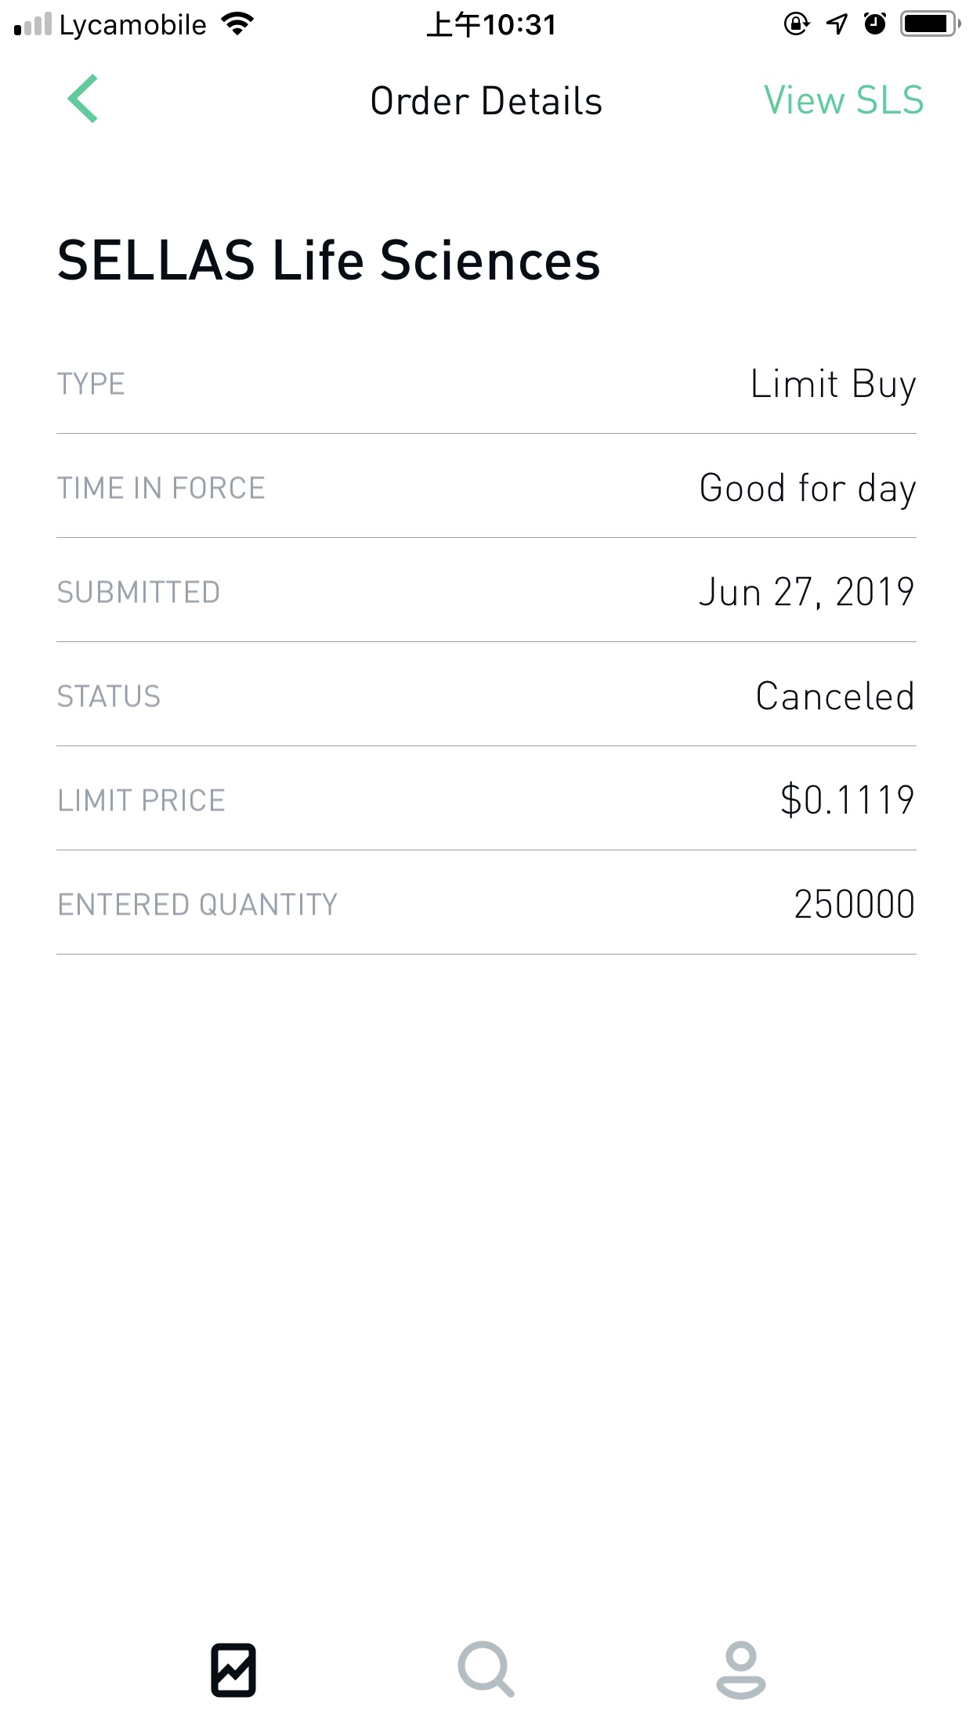Open the portfolio chart tab icon
Screen dimensions: 973x1729
click(233, 1669)
